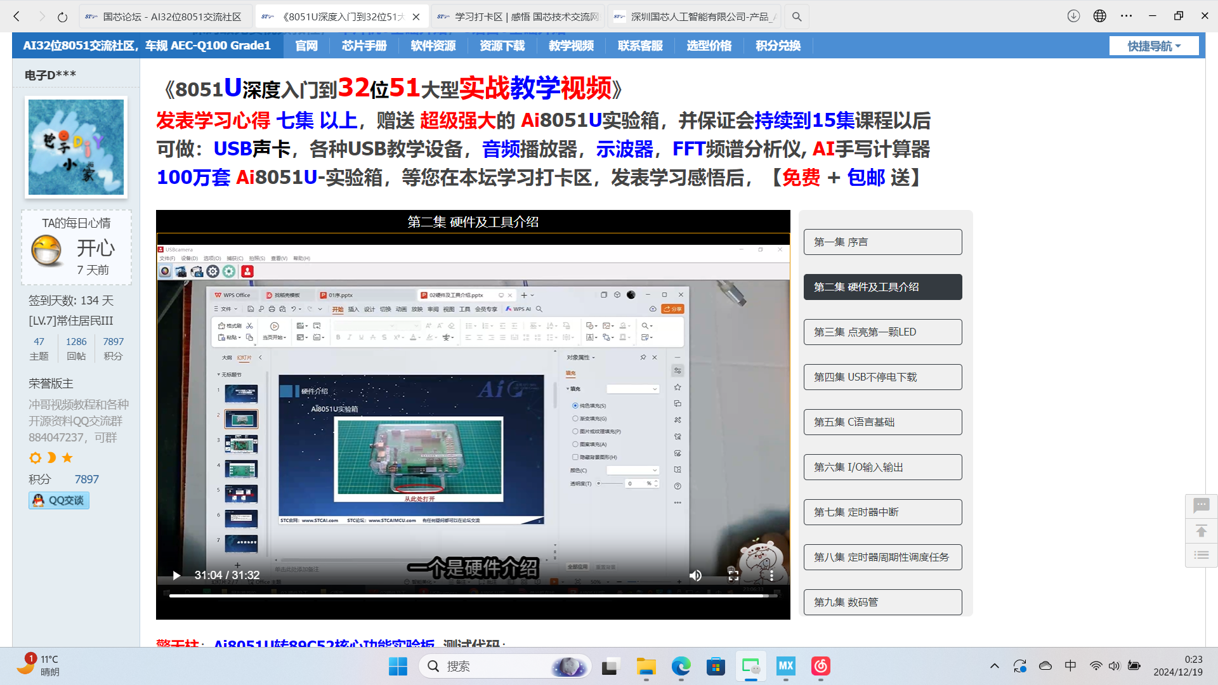Open the Windows Start menu
Image resolution: width=1218 pixels, height=685 pixels.
(x=398, y=666)
